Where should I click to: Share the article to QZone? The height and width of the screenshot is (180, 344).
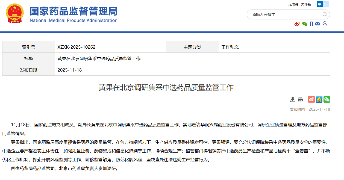pyautogui.click(x=319, y=99)
